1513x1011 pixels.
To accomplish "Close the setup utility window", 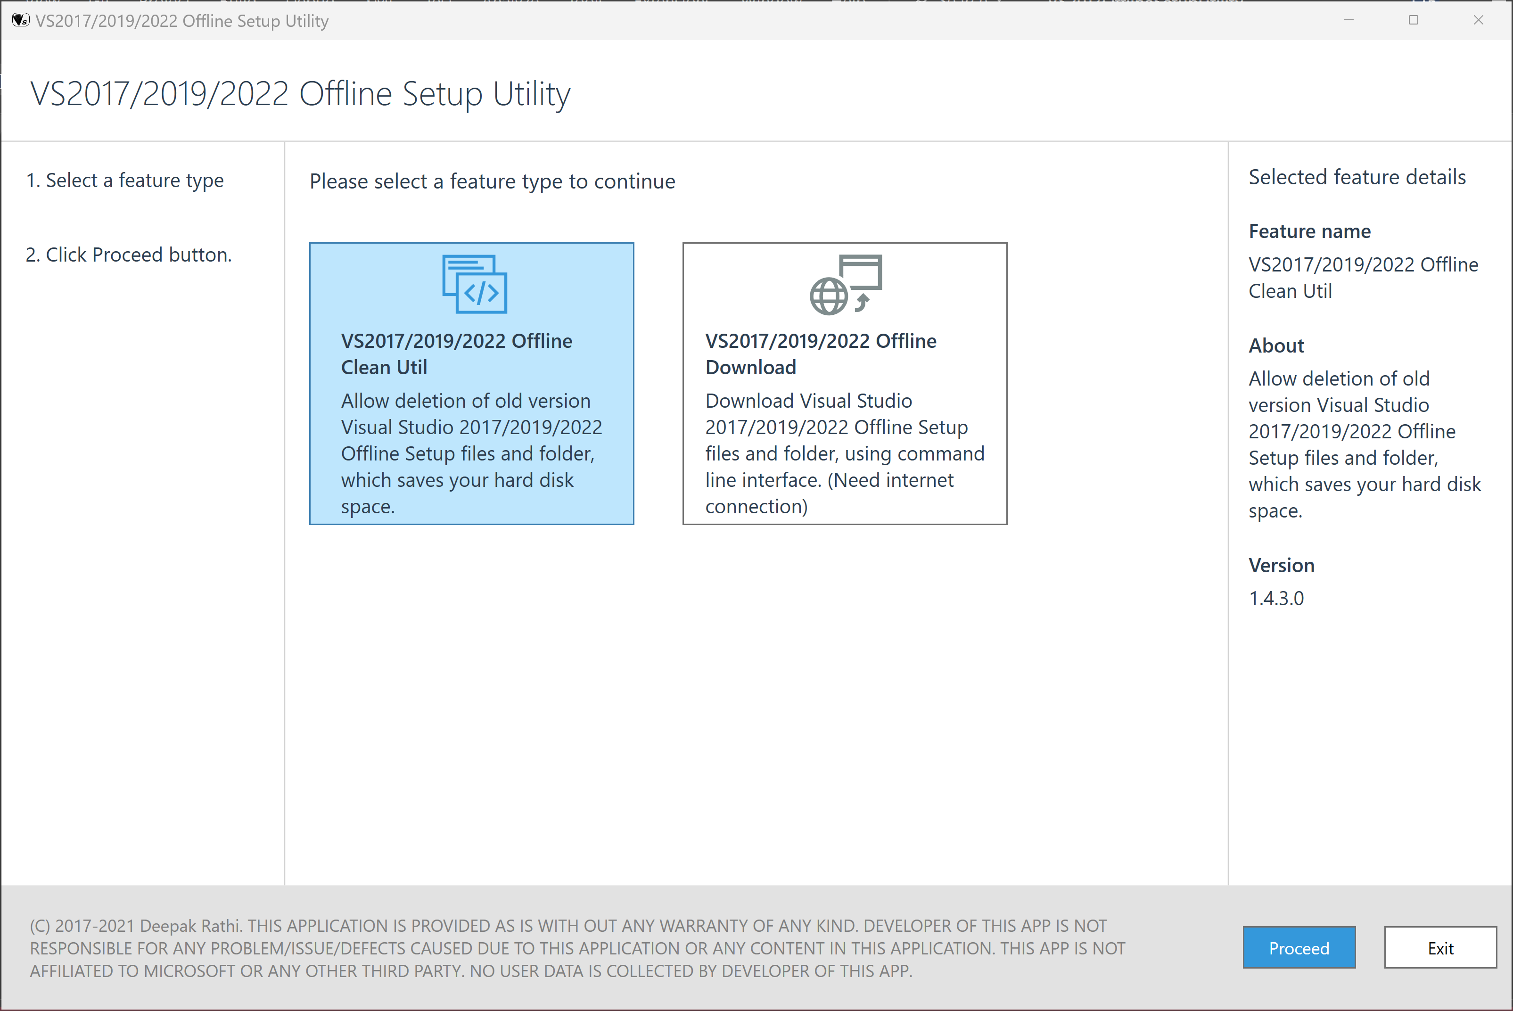I will (1478, 20).
